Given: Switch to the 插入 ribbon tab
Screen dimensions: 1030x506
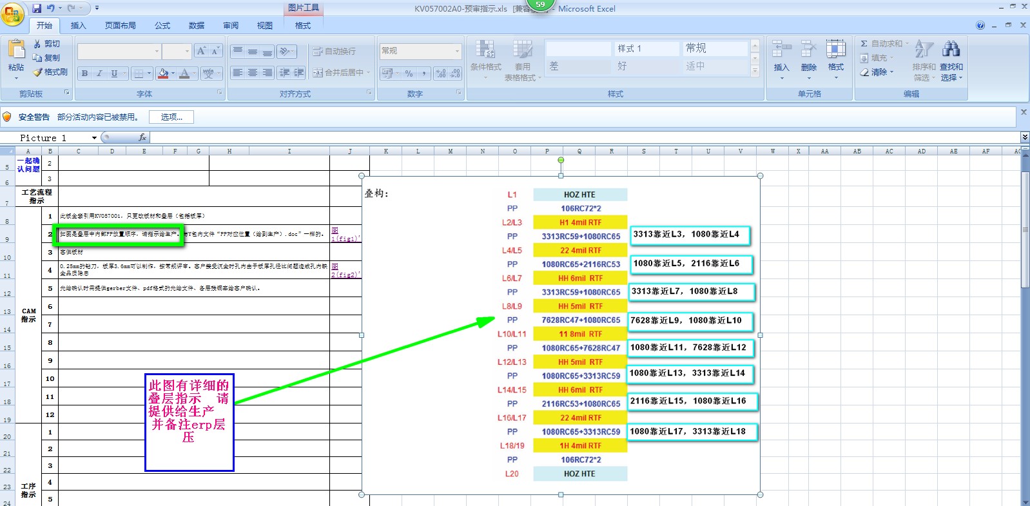Looking at the screenshot, I should click(78, 26).
